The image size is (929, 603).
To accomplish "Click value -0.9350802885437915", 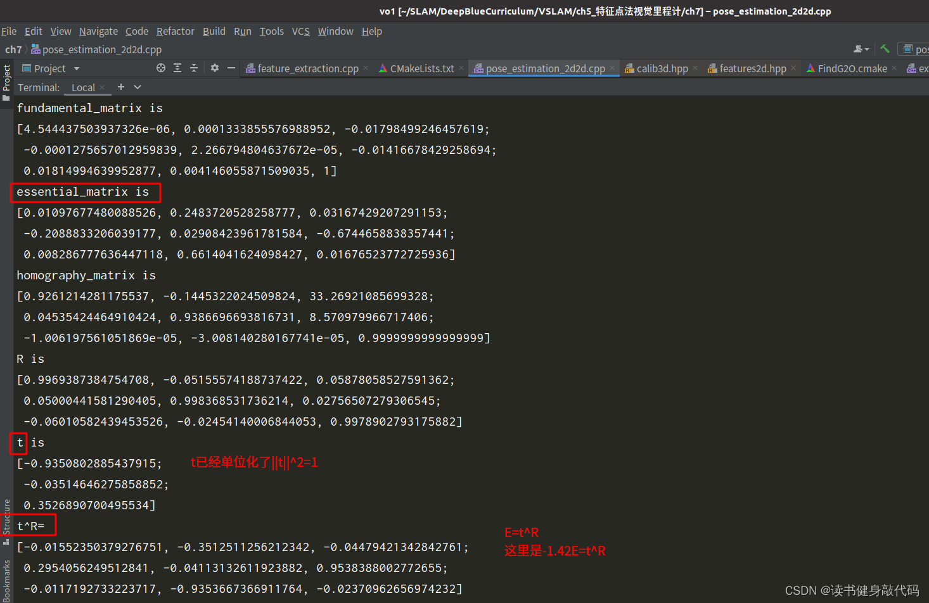I will point(90,464).
